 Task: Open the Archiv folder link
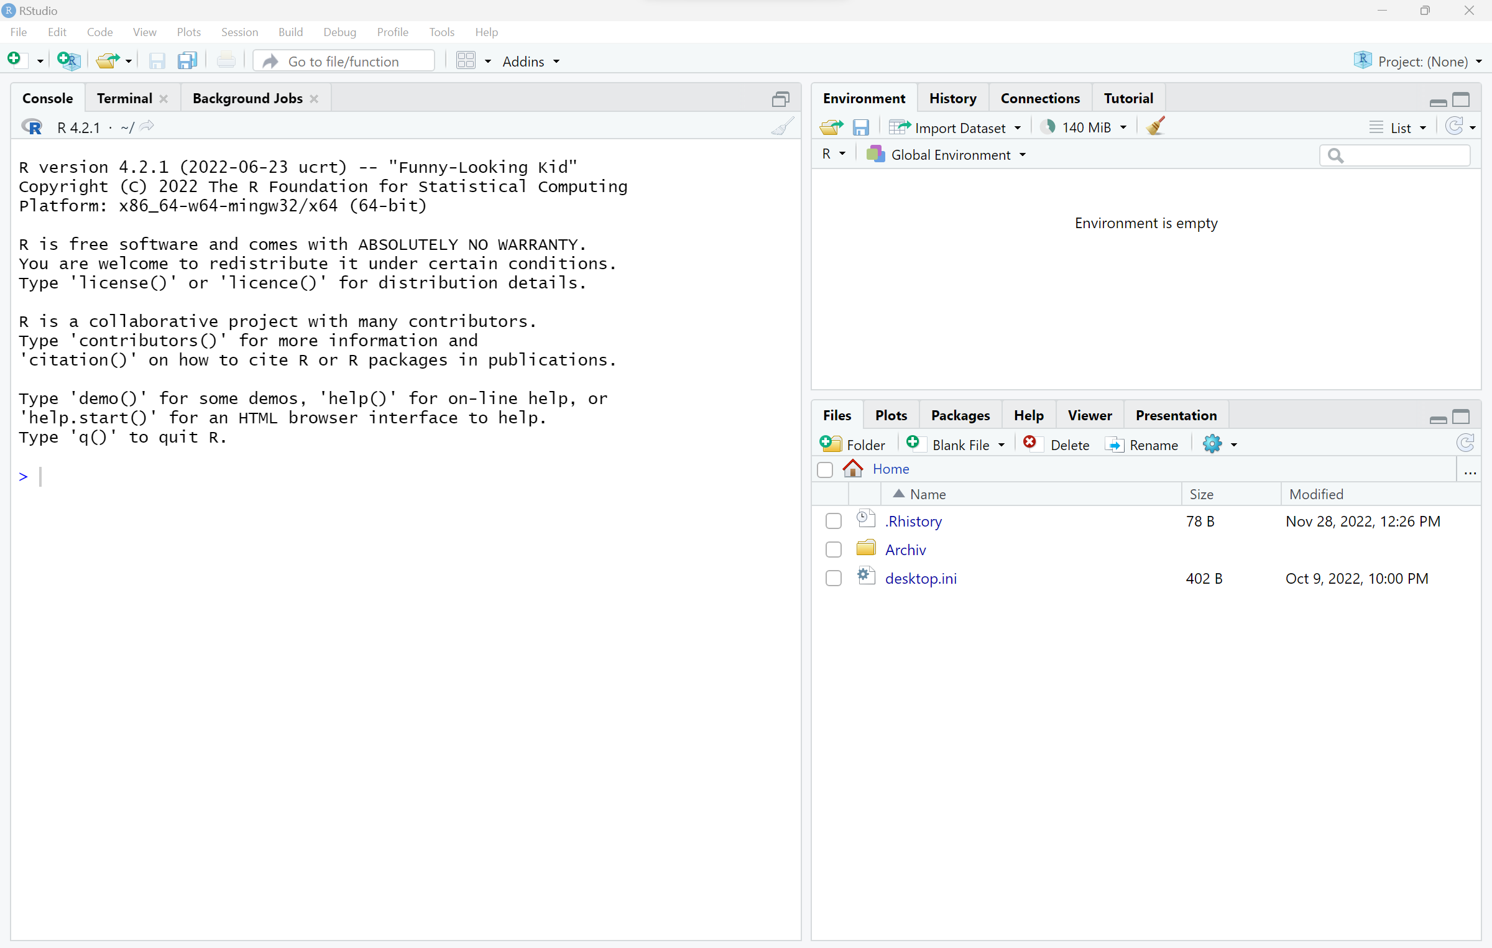pos(905,550)
